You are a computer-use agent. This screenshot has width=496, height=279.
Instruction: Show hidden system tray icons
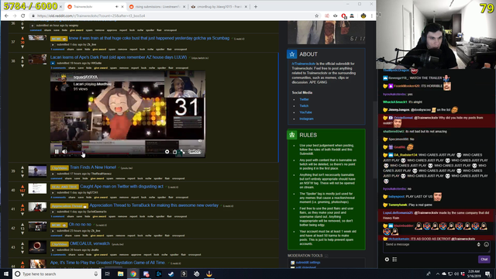[x=438, y=274]
